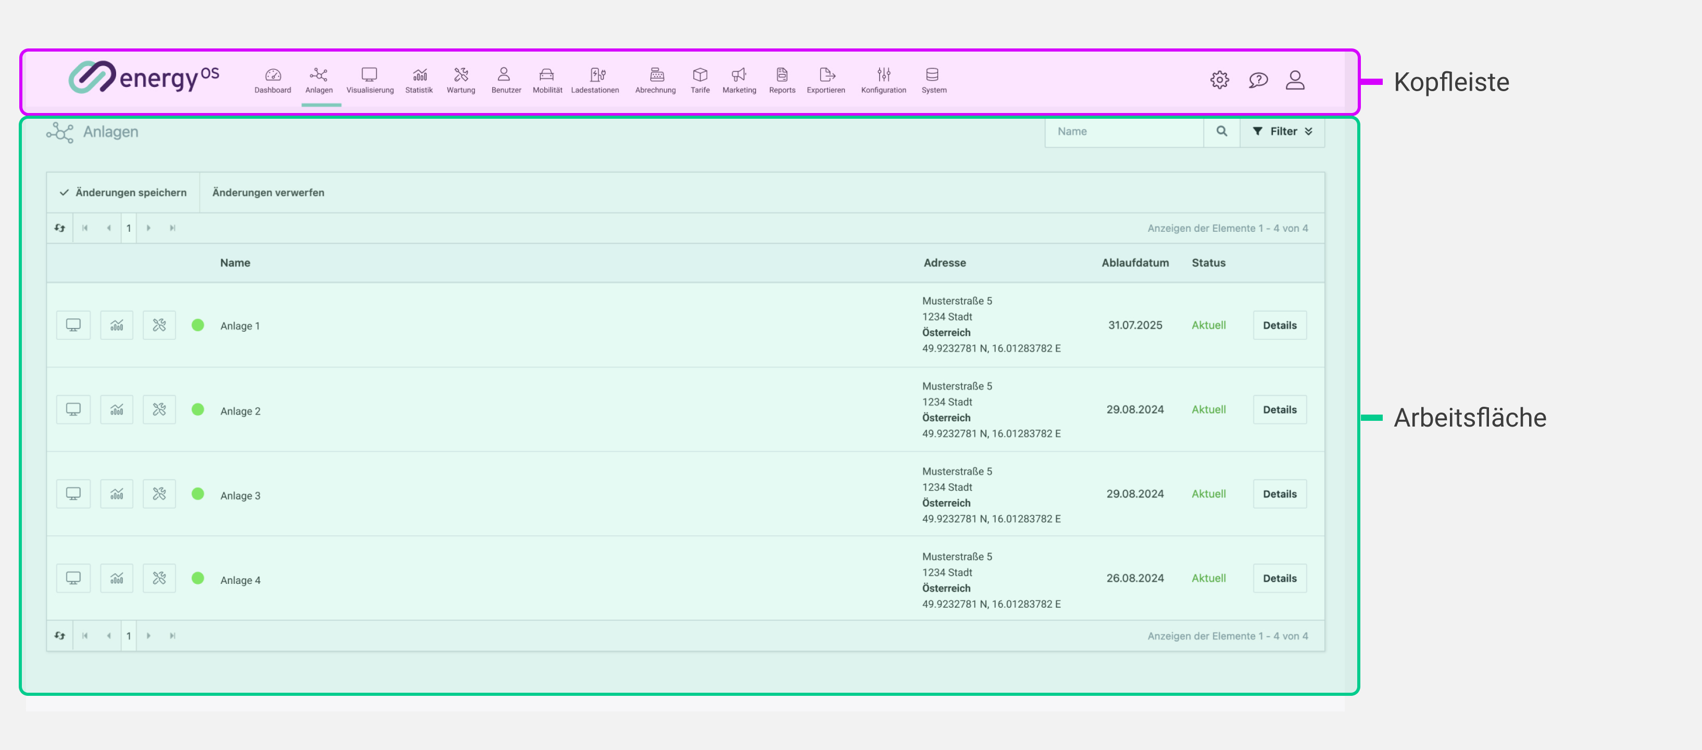Image resolution: width=1702 pixels, height=750 pixels.
Task: Refresh the table using top reload icon
Action: click(x=60, y=228)
